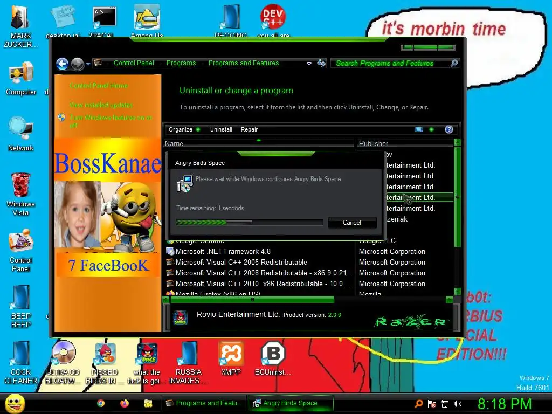Open the Organize dropdown menu
Screen dimensions: 552x414
tap(184, 129)
